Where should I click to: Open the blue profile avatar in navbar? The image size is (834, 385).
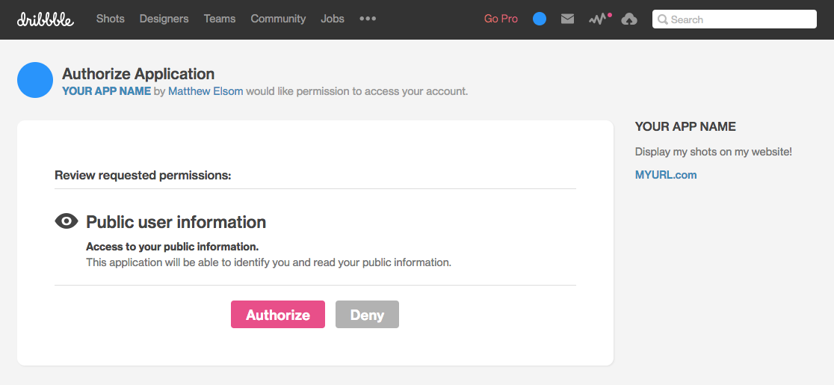(540, 19)
